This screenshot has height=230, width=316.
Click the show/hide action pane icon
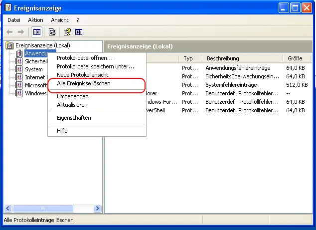[x=79, y=32]
